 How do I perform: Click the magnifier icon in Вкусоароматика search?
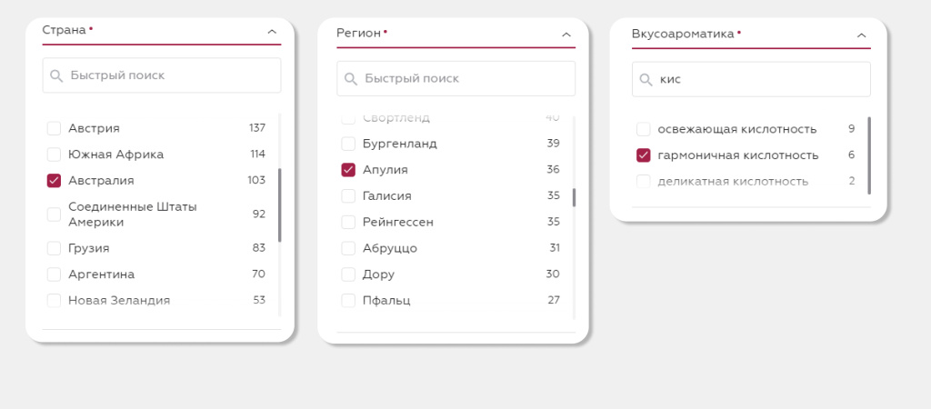click(646, 80)
